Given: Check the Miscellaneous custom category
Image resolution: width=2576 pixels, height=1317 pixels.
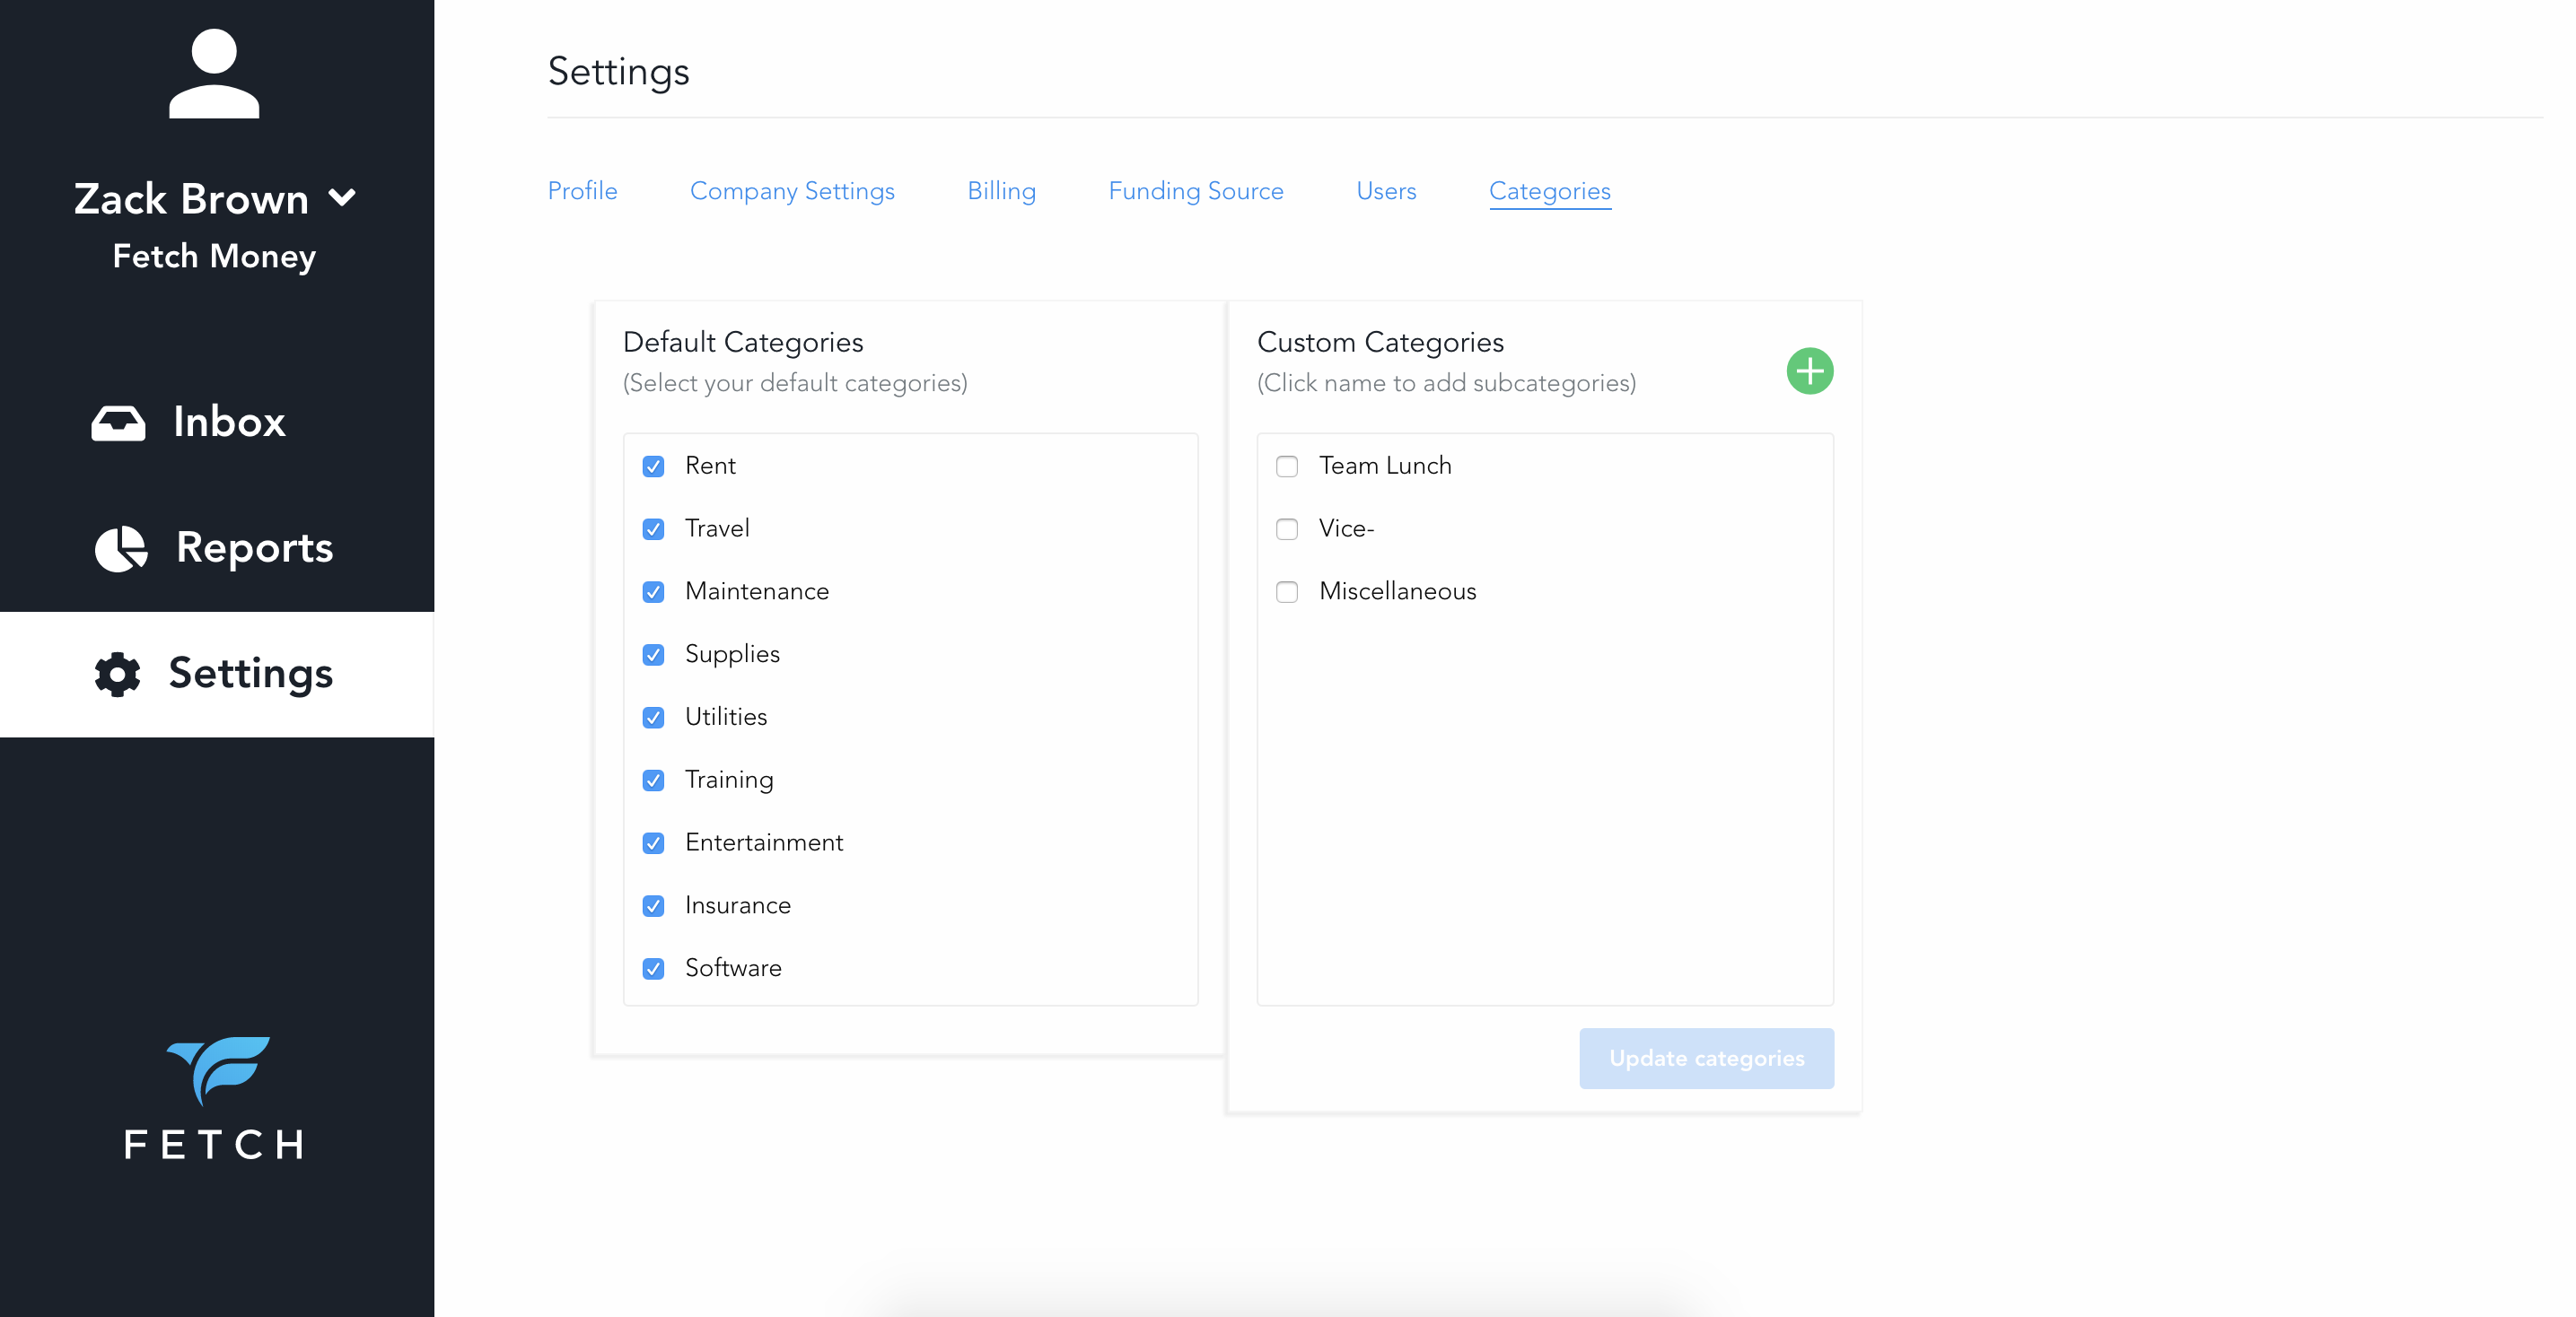Looking at the screenshot, I should [x=1287, y=592].
